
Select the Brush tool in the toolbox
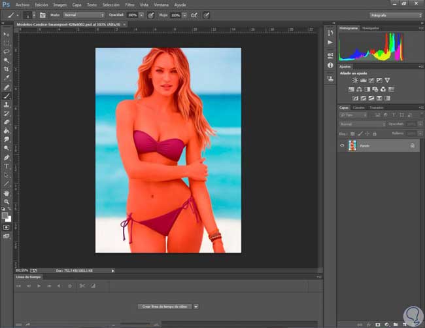(x=7, y=96)
